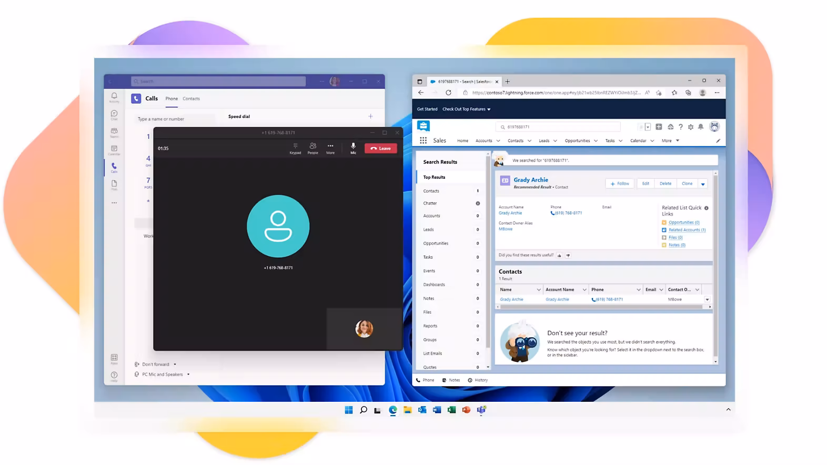Screen dimensions: 827x465
Task: Leave the ongoing call
Action: (x=380, y=148)
